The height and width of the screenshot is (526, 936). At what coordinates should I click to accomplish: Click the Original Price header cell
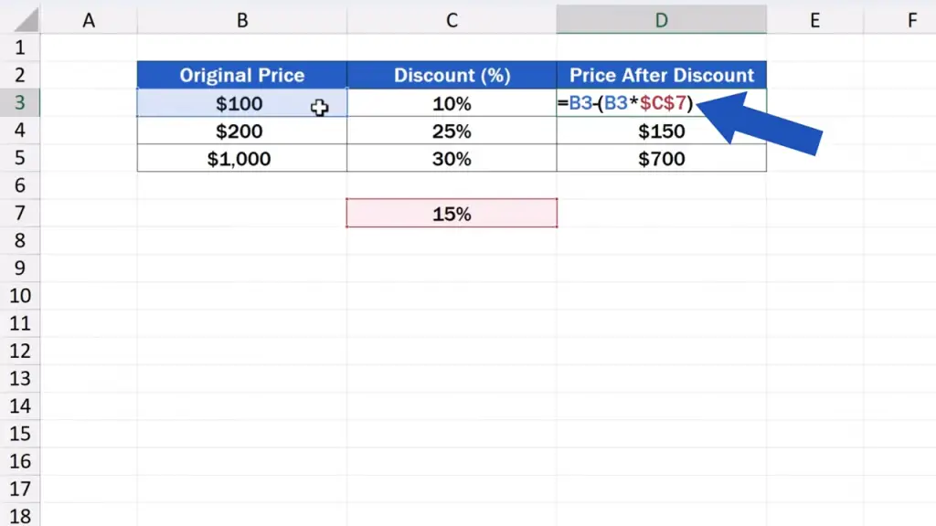(x=242, y=76)
